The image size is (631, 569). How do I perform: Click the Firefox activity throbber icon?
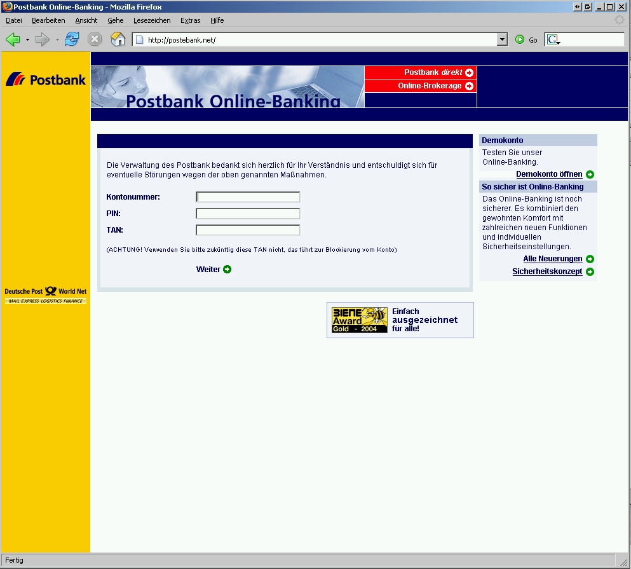(620, 20)
